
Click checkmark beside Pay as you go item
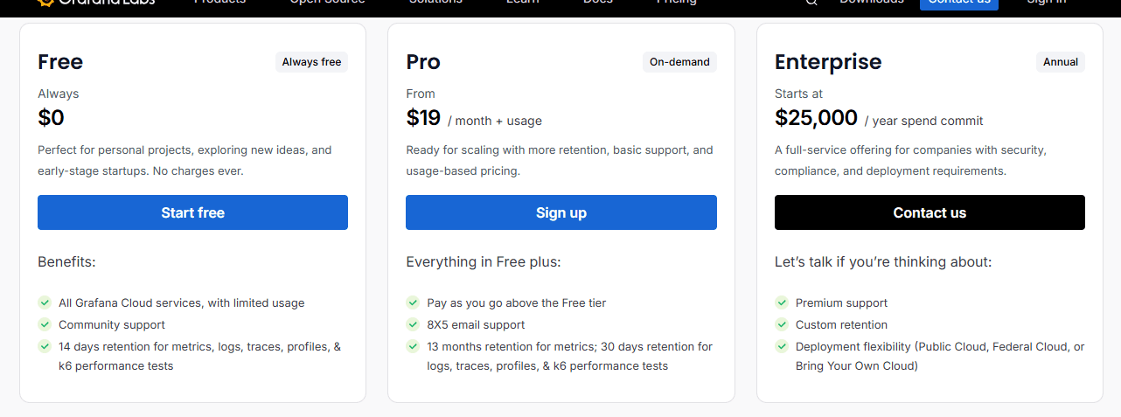tap(413, 302)
